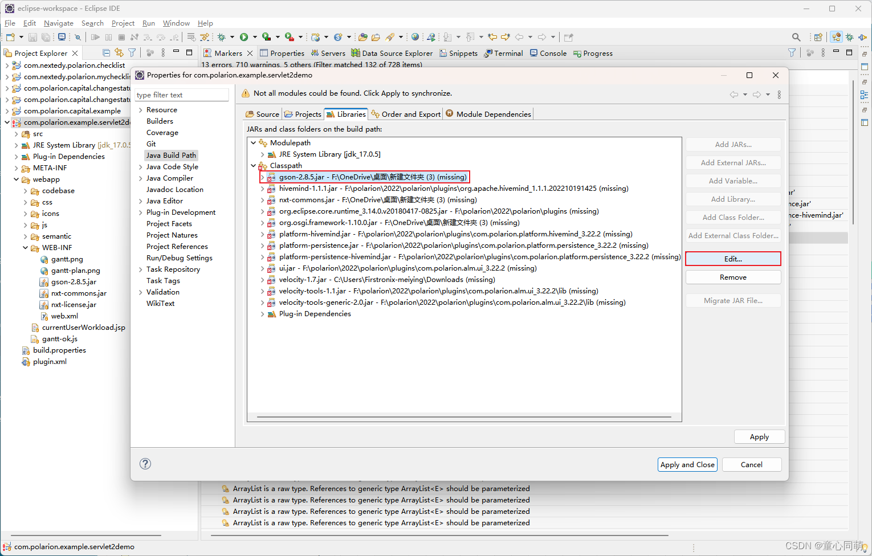Click the New file toolbar icon
The image size is (872, 556).
click(x=10, y=37)
